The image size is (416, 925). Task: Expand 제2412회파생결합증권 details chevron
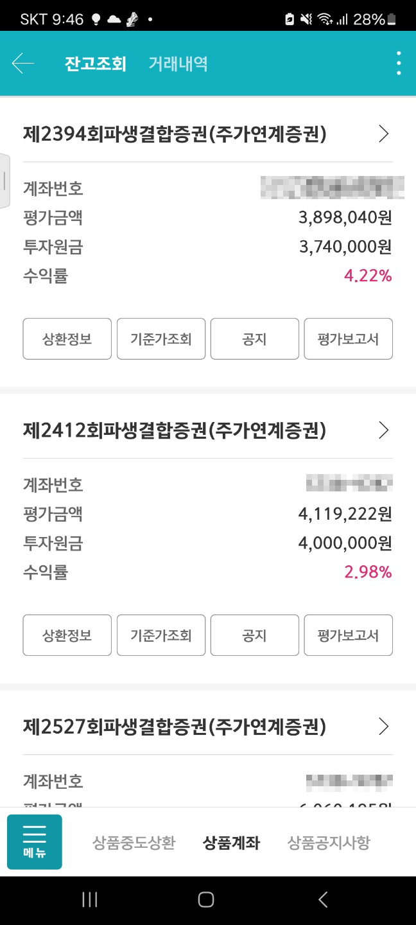pyautogui.click(x=384, y=430)
